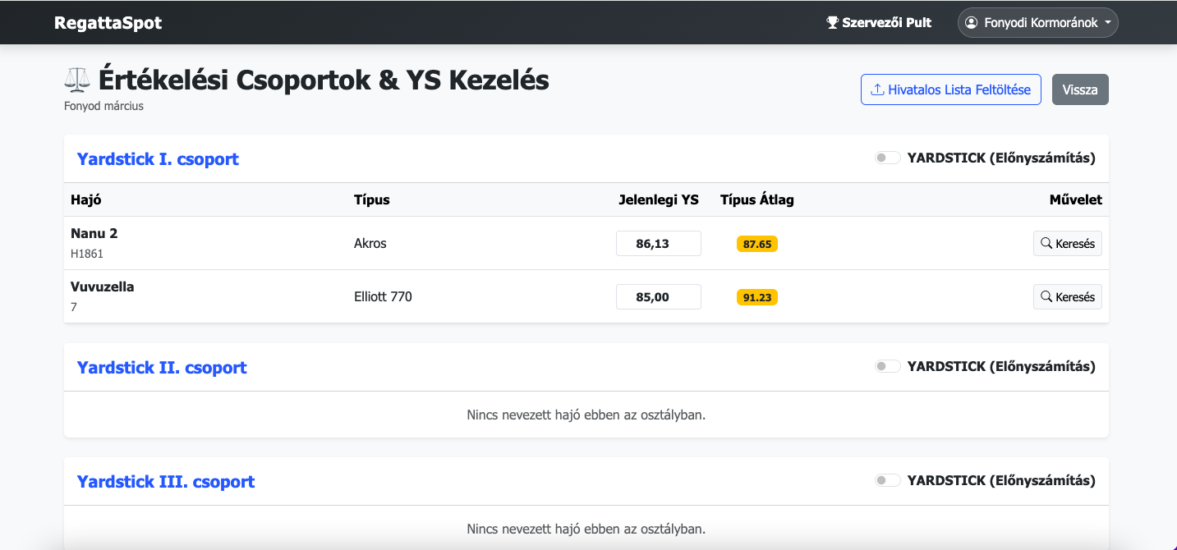Toggle YARDSTICK switch for II. csoport
The image size is (1177, 550).
pyautogui.click(x=887, y=366)
